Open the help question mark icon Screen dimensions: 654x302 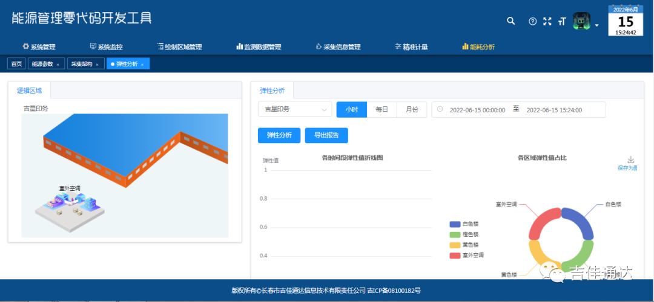pos(532,21)
